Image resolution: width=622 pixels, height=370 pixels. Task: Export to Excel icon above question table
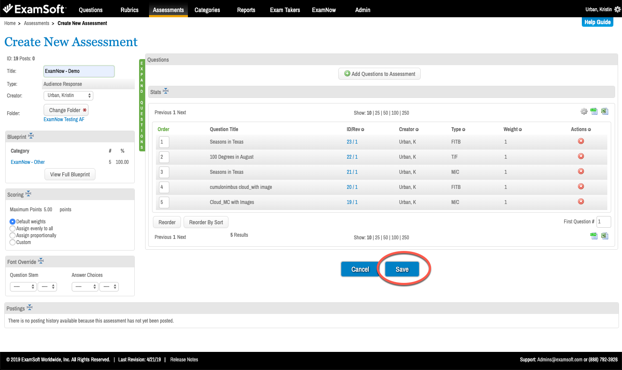click(605, 111)
